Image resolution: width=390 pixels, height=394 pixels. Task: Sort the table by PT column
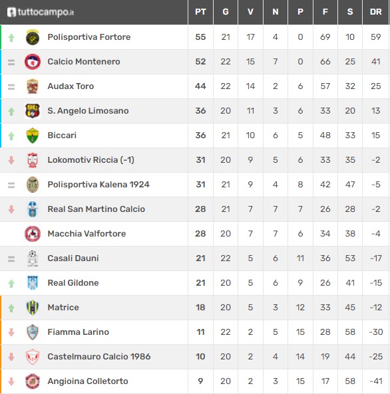pos(200,12)
